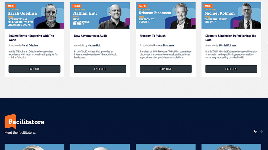The width and height of the screenshot is (268, 150).
Task: Click the TALKS badge on Nathan Hull card
Action: tap(77, 6)
